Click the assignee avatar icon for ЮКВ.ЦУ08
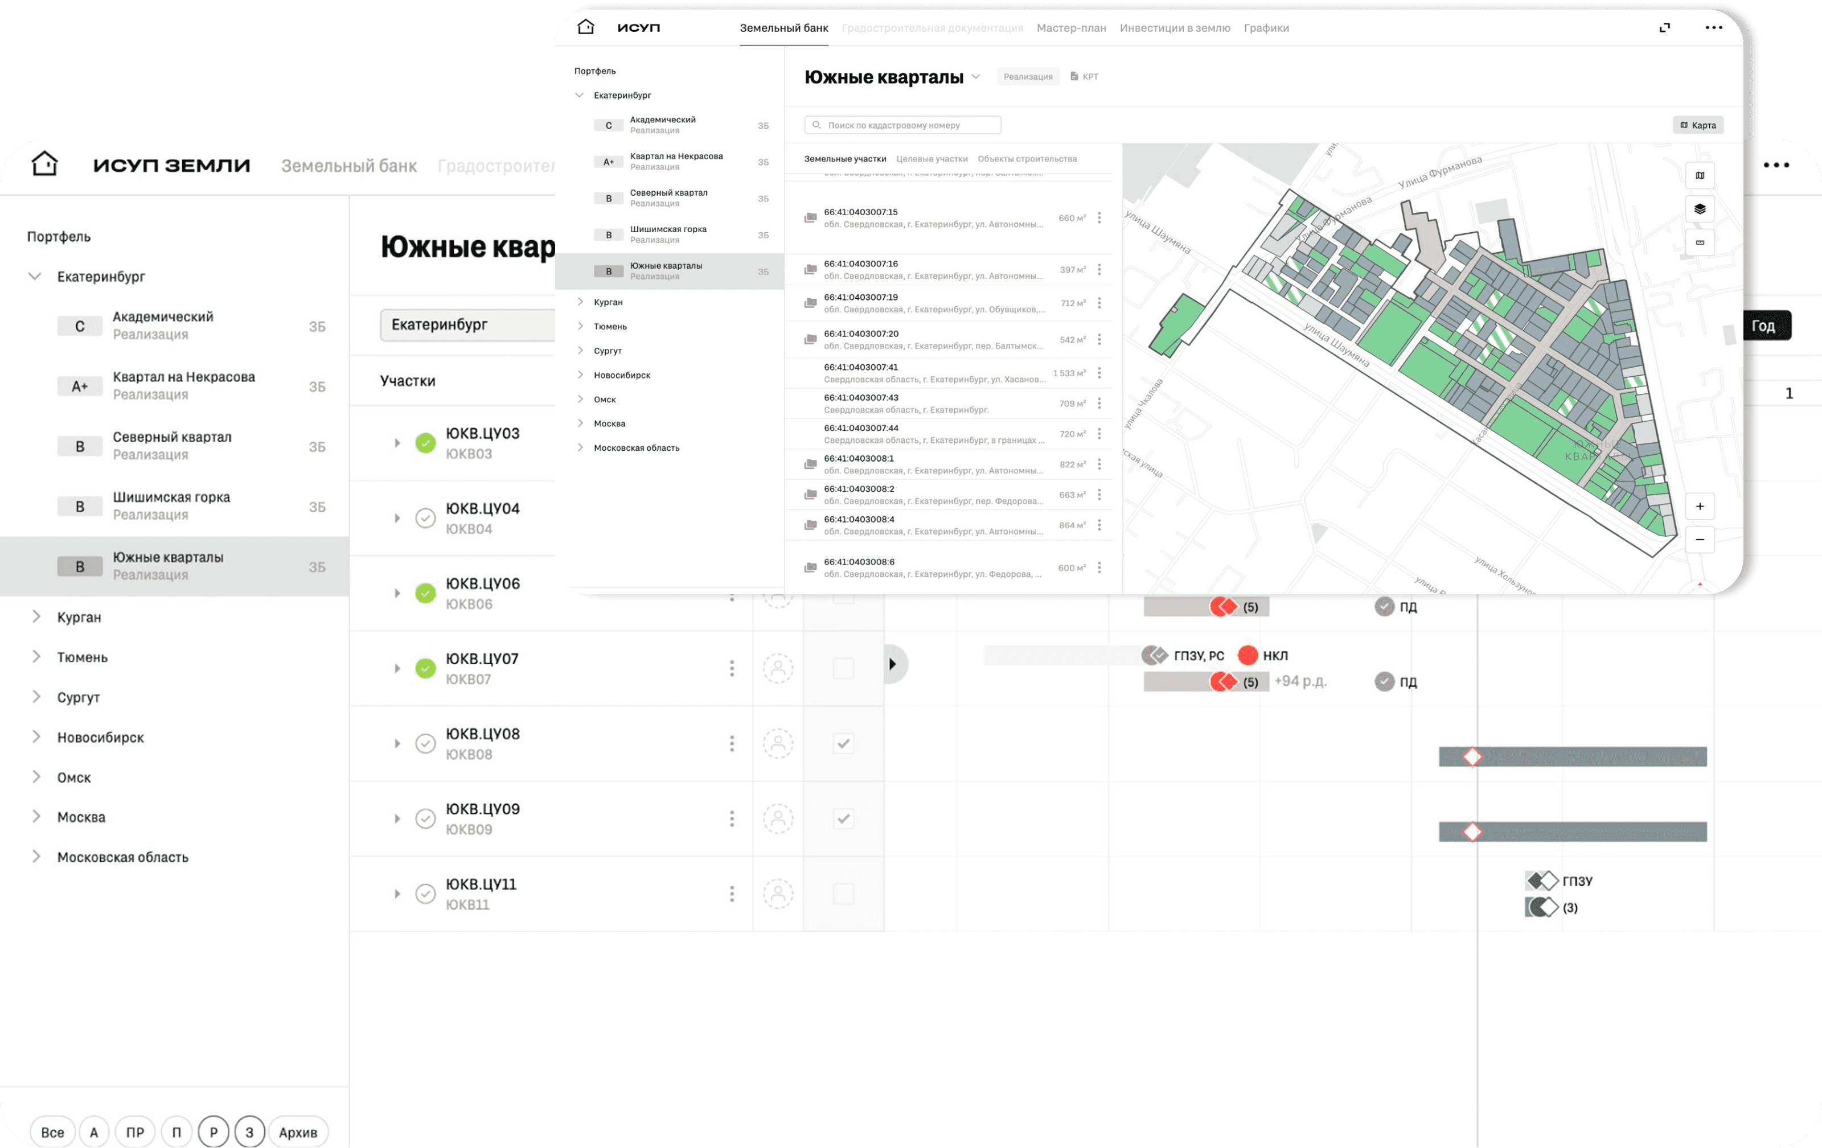The height and width of the screenshot is (1148, 1822). pos(778,743)
